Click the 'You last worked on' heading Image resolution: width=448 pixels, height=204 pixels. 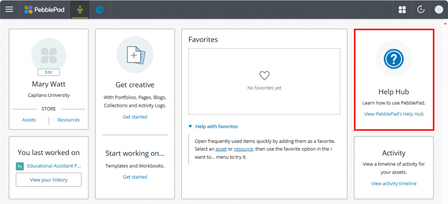pos(49,152)
